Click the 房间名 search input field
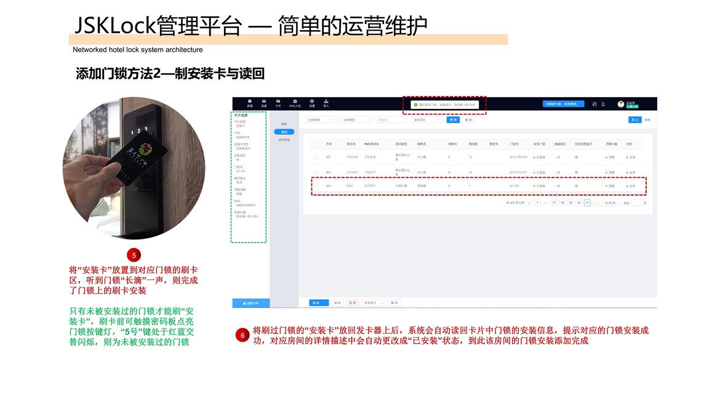720x405 pixels. 391,120
